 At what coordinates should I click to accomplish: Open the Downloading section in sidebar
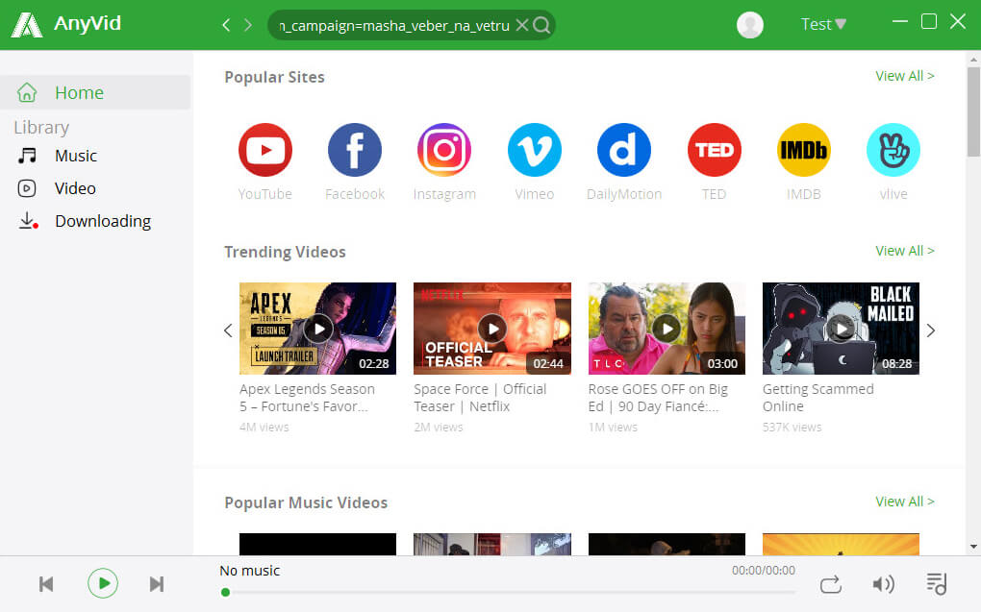tap(102, 221)
